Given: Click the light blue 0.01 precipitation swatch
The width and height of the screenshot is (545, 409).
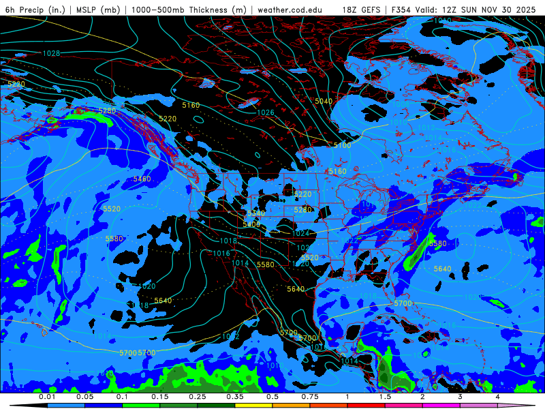Looking at the screenshot, I should pyautogui.click(x=66, y=406).
